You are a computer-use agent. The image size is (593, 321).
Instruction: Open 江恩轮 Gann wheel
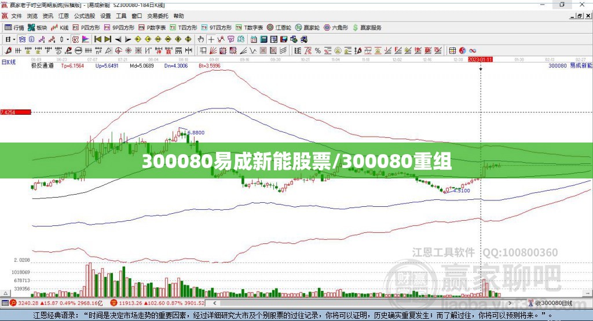pyautogui.click(x=279, y=28)
